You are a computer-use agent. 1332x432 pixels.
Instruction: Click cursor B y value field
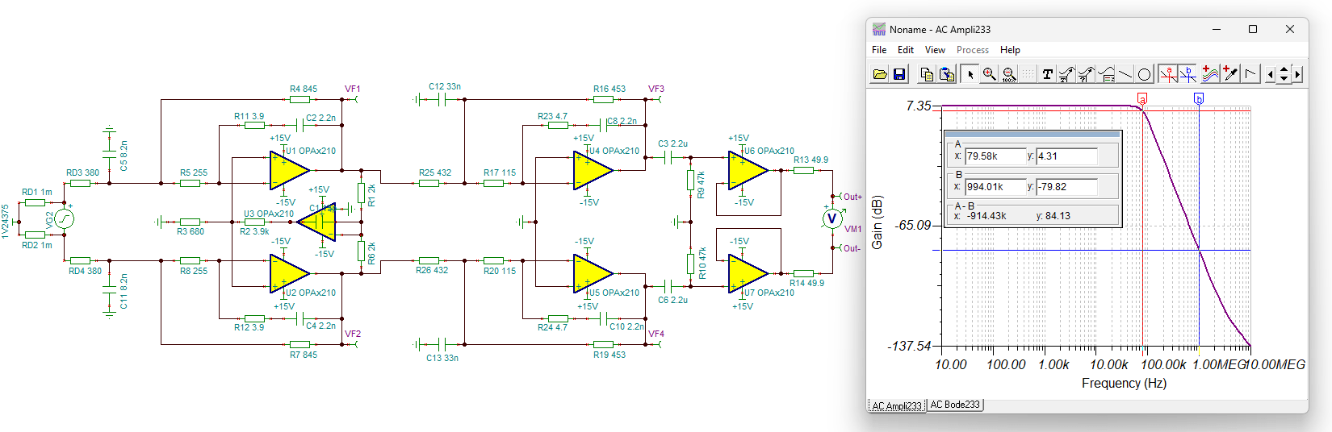(x=1066, y=186)
